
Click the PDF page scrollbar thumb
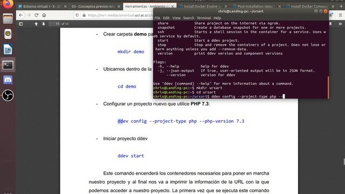[x=344, y=162]
